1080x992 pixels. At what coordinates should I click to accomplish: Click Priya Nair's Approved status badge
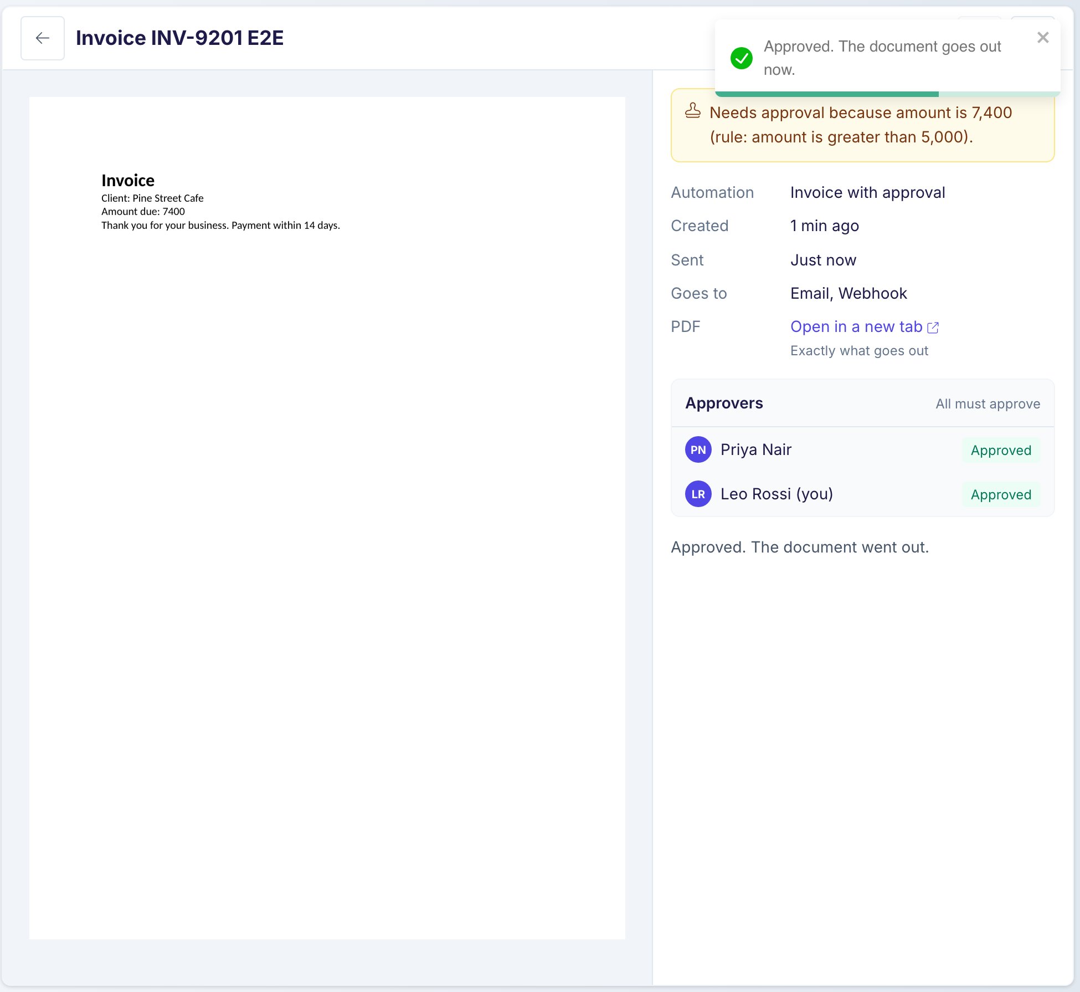(x=1001, y=450)
